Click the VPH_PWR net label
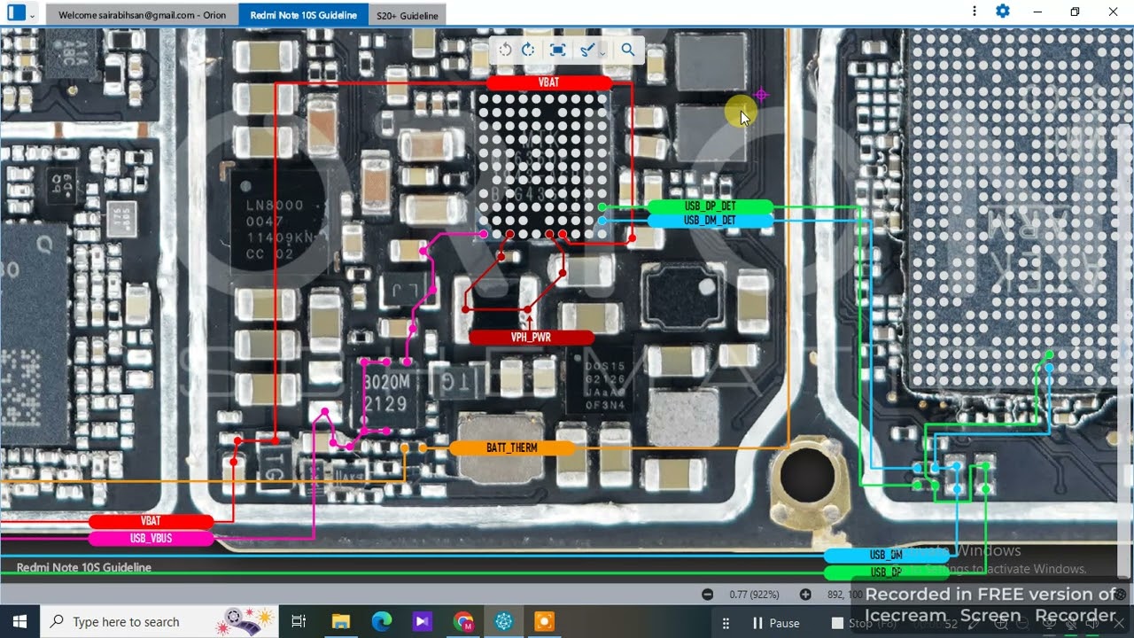This screenshot has width=1134, height=638. [531, 338]
